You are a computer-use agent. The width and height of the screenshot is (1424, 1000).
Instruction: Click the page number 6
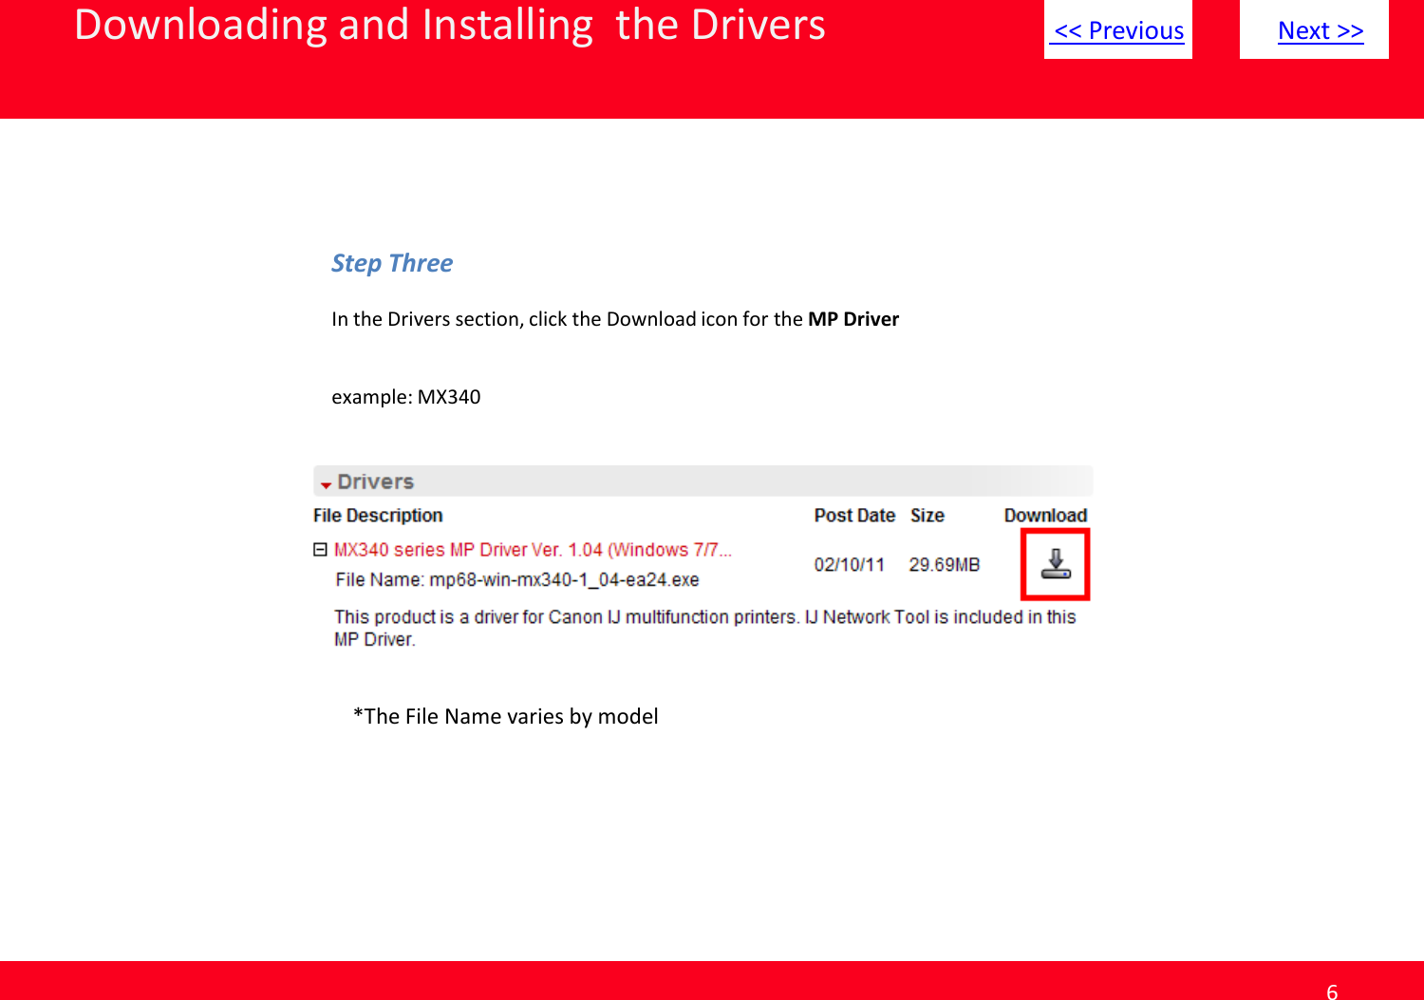tap(1332, 991)
